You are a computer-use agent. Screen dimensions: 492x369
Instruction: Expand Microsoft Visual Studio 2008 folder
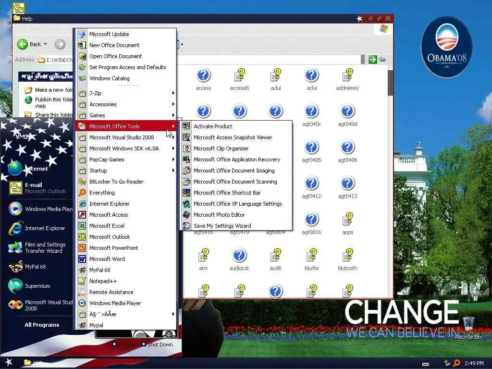point(126,137)
